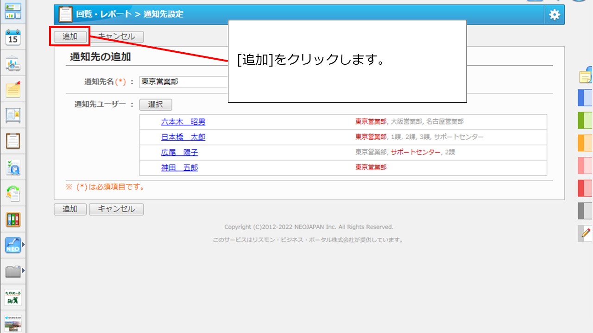Click the bulletin board icon in left sidebar
This screenshot has height=333, width=593.
(13, 115)
